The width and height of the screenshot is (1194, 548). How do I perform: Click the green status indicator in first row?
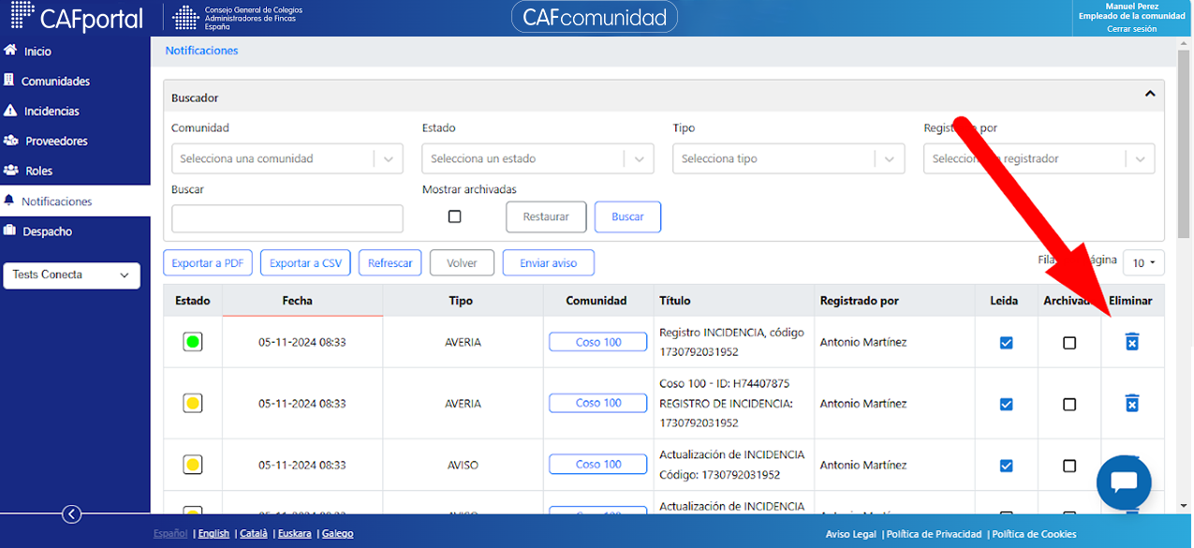point(193,342)
